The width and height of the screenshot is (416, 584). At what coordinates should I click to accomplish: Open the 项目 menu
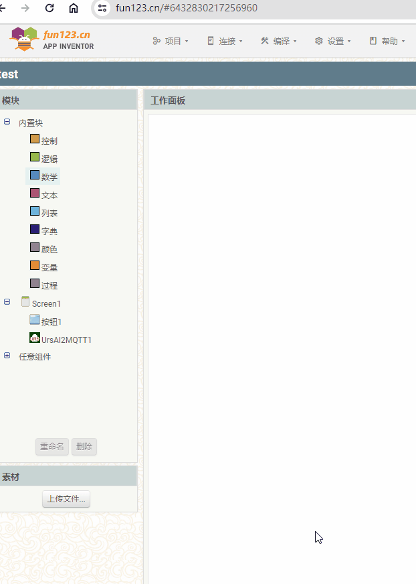click(x=171, y=41)
